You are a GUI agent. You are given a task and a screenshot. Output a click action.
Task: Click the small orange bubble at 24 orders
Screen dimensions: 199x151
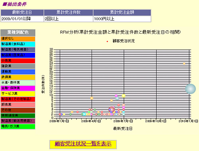(184, 64)
